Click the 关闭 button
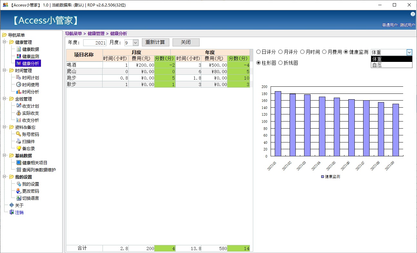This screenshot has width=417, height=253. [x=186, y=43]
